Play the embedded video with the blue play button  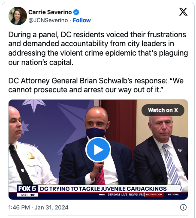[98, 150]
